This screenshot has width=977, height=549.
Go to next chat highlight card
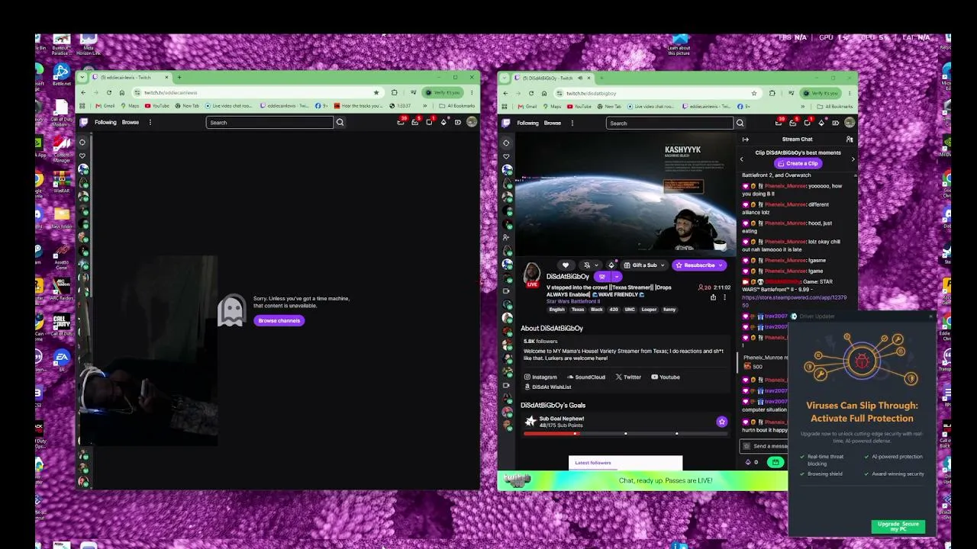pyautogui.click(x=853, y=159)
